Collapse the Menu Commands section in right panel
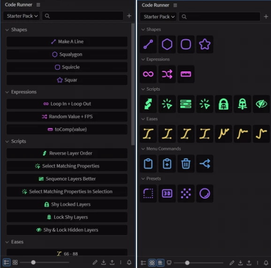Screen dimensions: 271x268 [143, 149]
